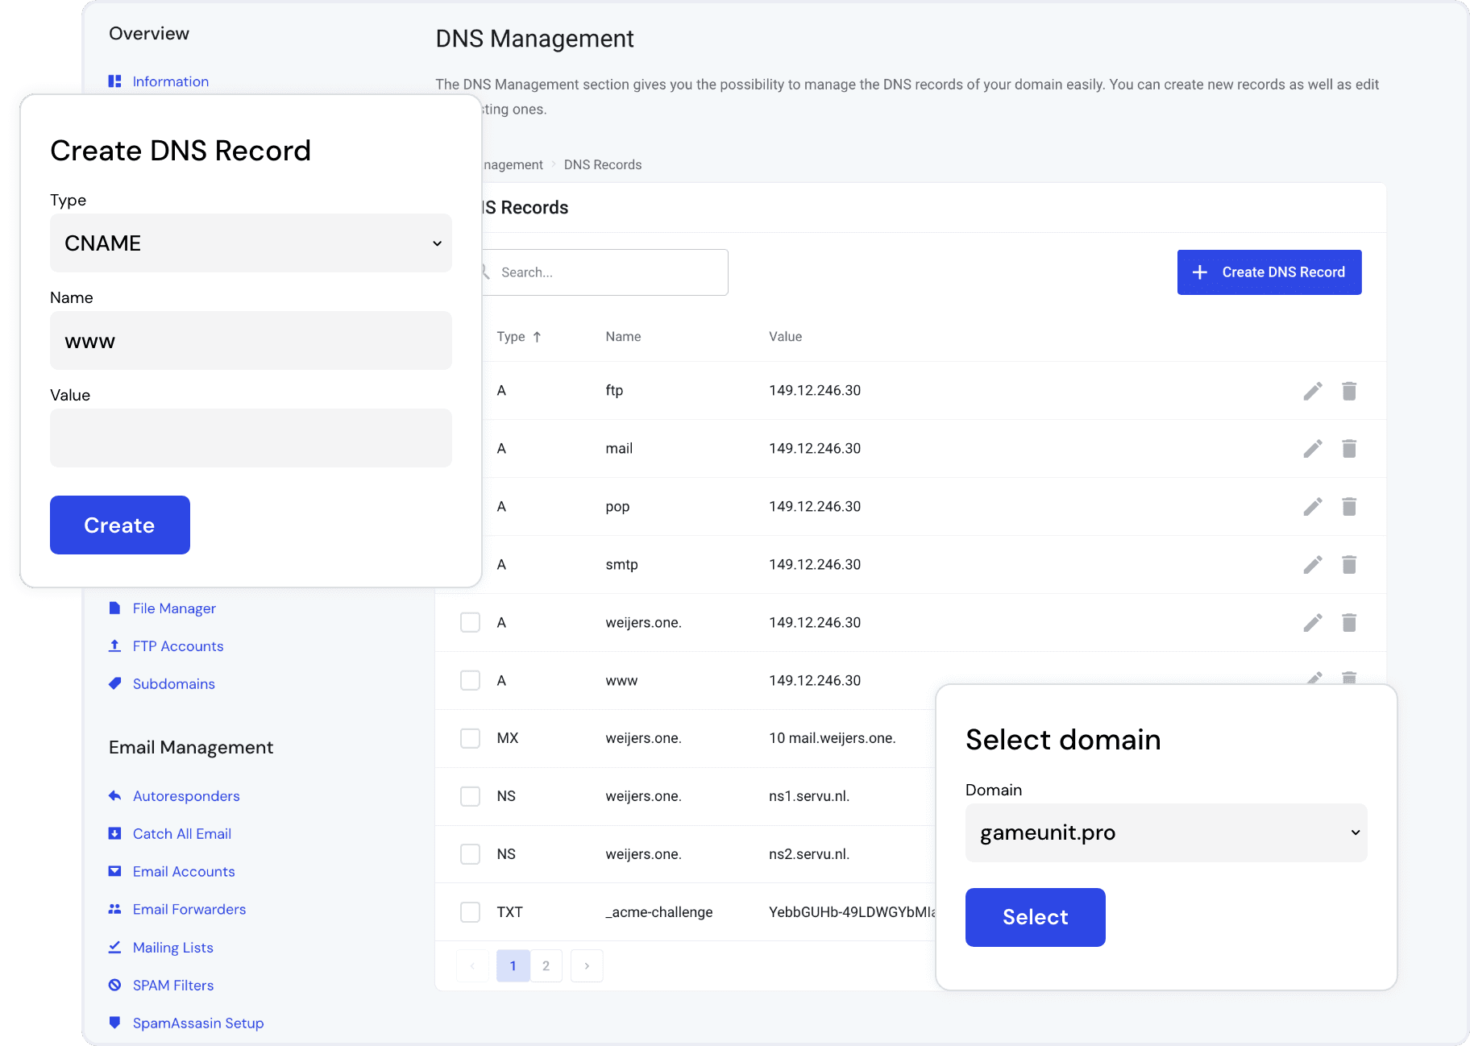
Task: Click the Email Forwarders people icon
Action: pyautogui.click(x=114, y=909)
